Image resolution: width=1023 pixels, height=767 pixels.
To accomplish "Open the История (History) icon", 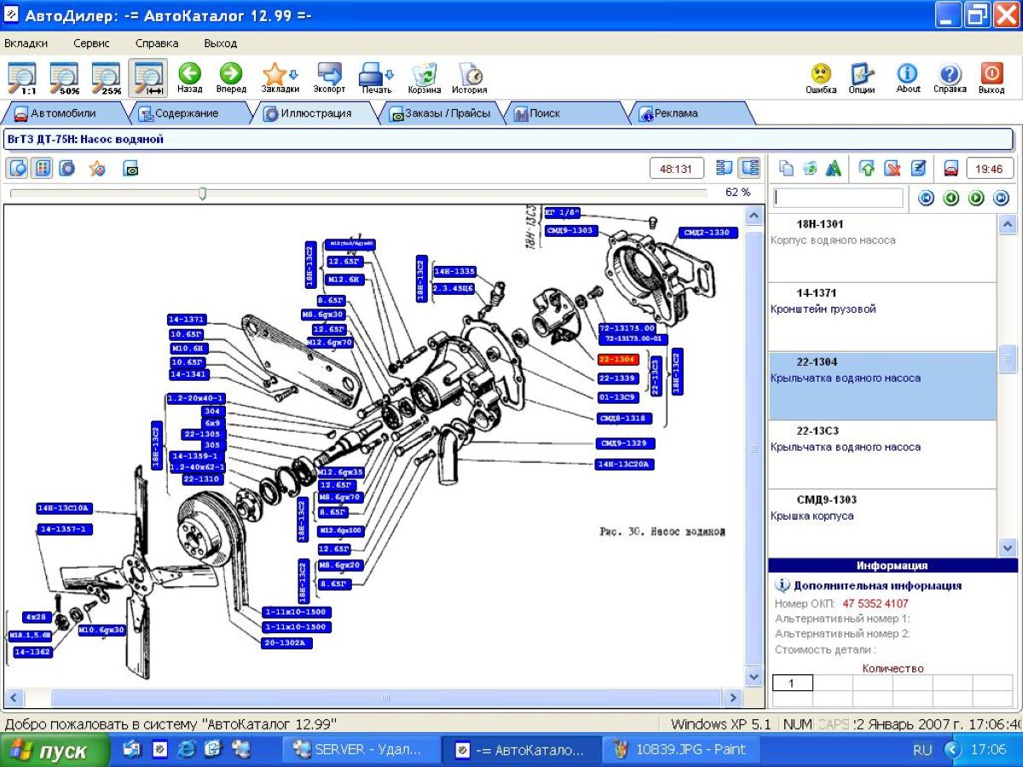I will coord(469,75).
